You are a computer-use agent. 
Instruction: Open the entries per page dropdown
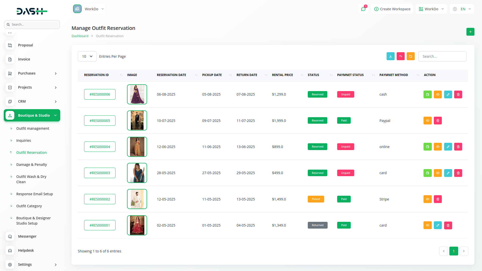(x=87, y=56)
